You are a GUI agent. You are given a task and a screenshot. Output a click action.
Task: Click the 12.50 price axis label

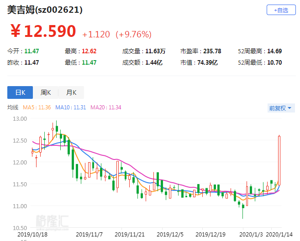tap(20, 141)
